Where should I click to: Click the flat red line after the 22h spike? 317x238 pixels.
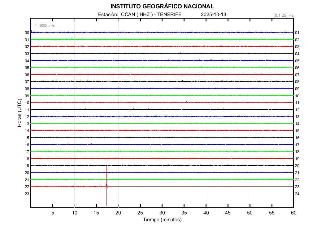point(201,186)
